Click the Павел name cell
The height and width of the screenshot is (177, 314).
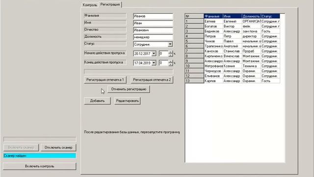[232, 41]
